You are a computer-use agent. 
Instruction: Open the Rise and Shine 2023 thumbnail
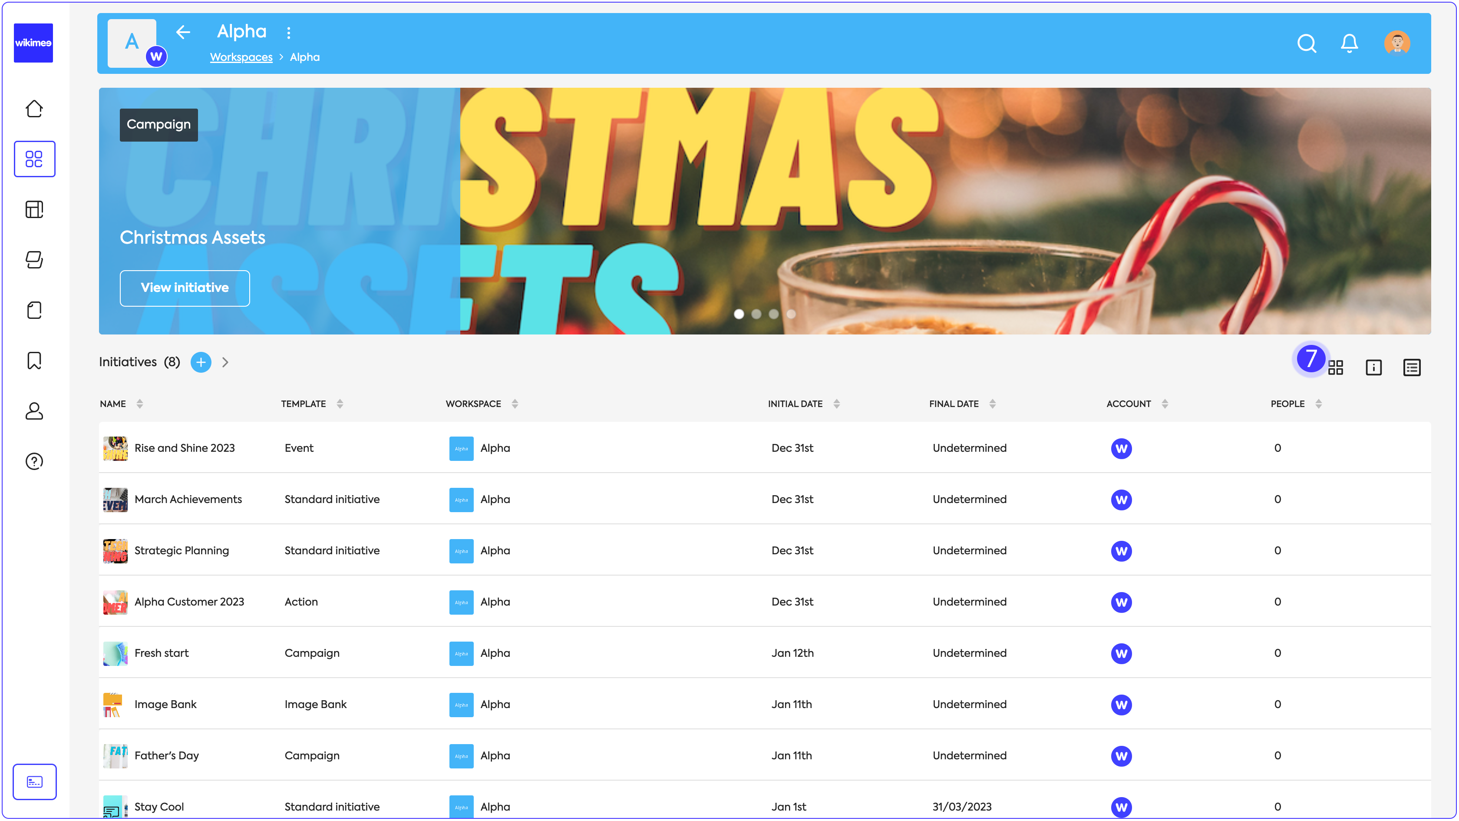pos(115,448)
